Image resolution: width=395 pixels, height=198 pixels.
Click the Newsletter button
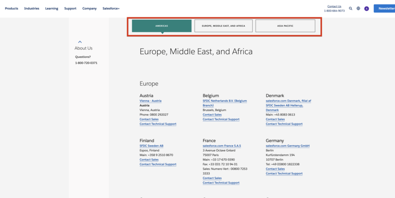[x=385, y=8]
